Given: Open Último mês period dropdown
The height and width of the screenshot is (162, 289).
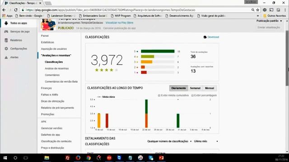Looking at the screenshot, I should click(x=206, y=141).
